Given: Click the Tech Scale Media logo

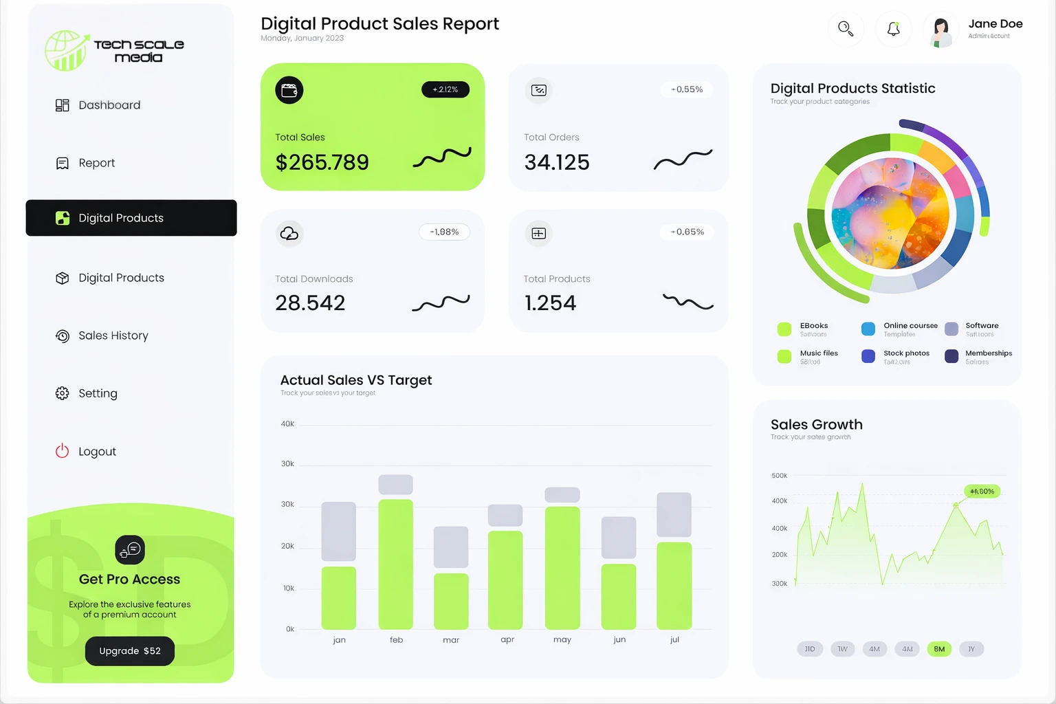Looking at the screenshot, I should click(x=115, y=50).
